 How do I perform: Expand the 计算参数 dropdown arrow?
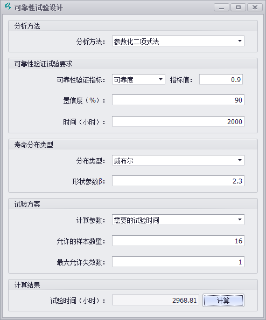(240, 220)
